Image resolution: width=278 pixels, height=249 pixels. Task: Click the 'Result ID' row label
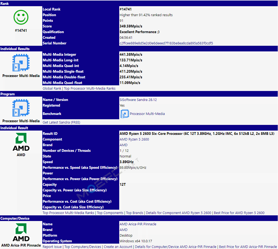pyautogui.click(x=50, y=134)
